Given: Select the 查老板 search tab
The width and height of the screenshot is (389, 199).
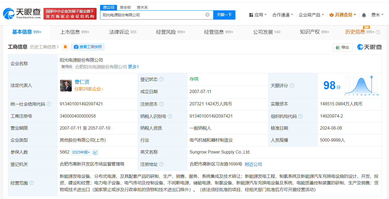Looking at the screenshot, I should [x=125, y=7].
